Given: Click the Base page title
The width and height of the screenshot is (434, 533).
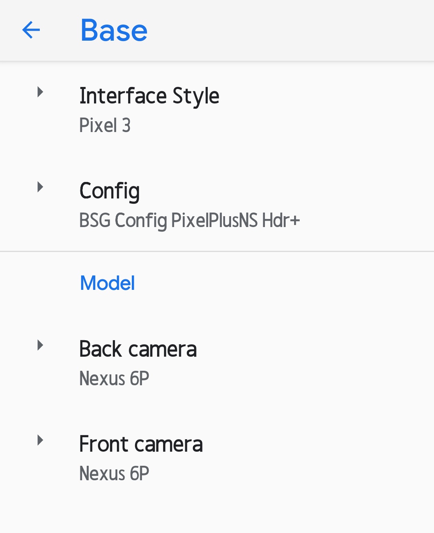Looking at the screenshot, I should click(114, 30).
